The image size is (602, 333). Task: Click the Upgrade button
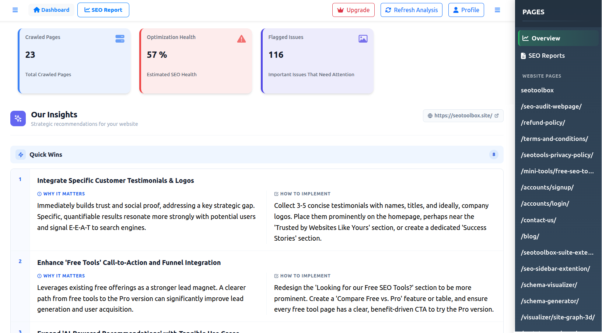(x=353, y=10)
